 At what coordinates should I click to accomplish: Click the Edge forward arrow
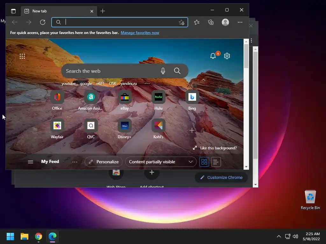(29, 22)
